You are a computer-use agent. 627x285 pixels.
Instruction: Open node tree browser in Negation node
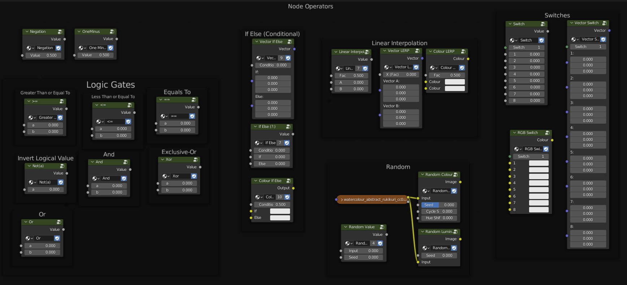[30, 48]
